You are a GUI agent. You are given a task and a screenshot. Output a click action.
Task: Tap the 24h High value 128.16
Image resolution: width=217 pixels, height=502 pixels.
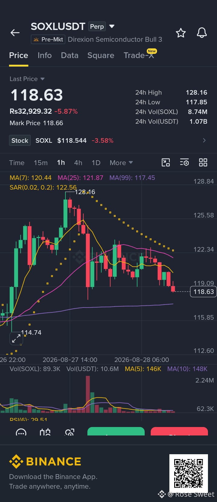[197, 92]
